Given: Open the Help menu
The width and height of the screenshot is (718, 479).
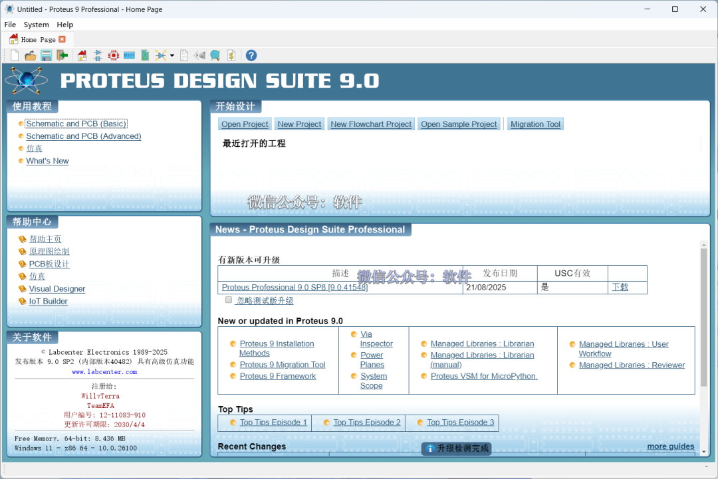Looking at the screenshot, I should (65, 25).
